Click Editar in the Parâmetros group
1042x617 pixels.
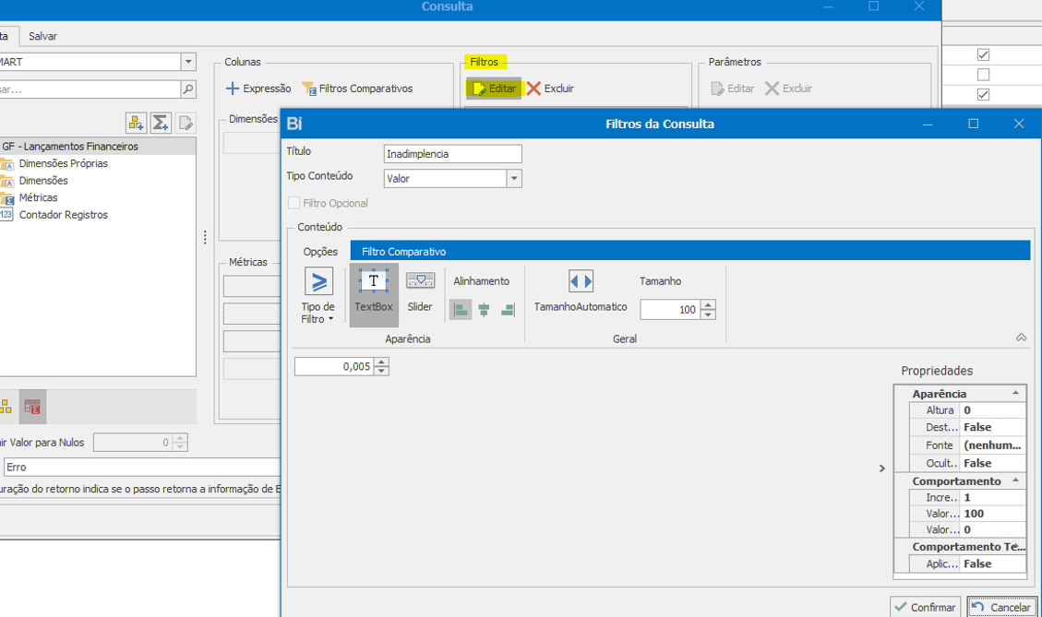pos(732,89)
